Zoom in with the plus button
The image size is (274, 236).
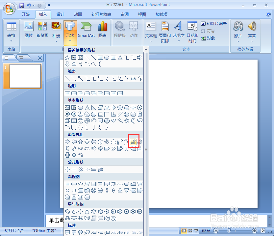[x=255, y=231]
